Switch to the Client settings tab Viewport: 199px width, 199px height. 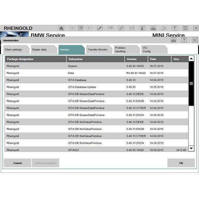16,50
